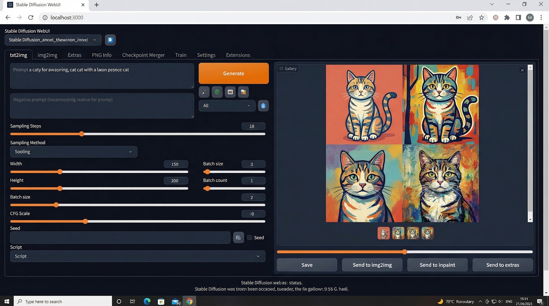Click the Sampling Steps value box showing 18
Screen dimensions: 549x306
coord(253,126)
